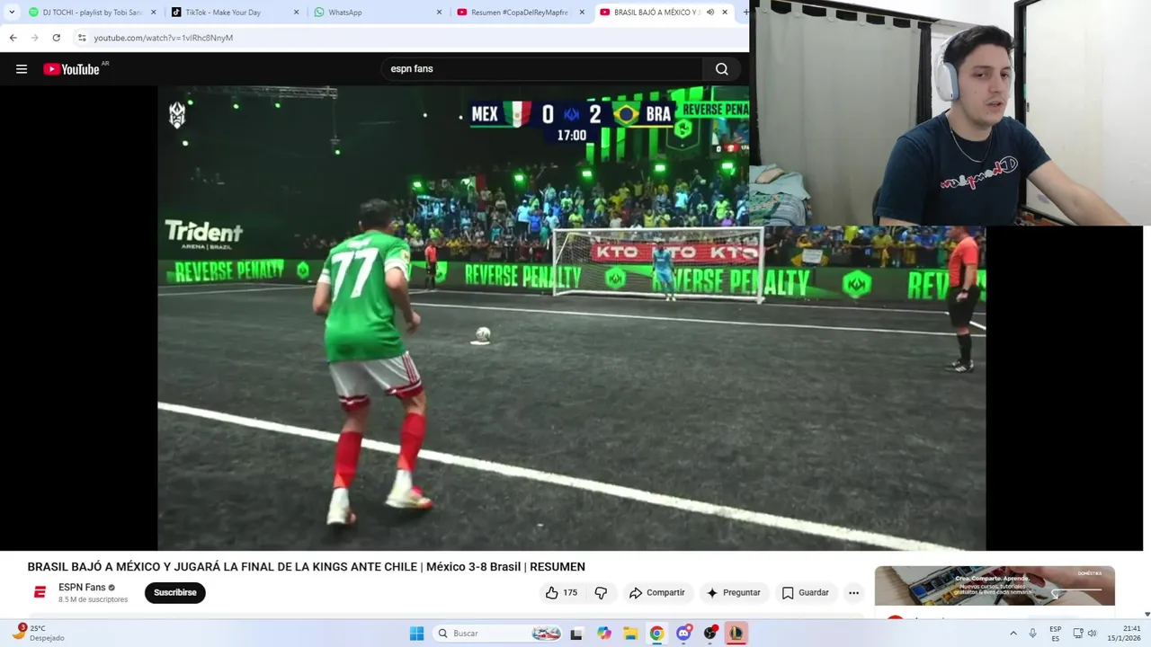The height and width of the screenshot is (647, 1151).
Task: Dislike the video with thumbs down
Action: click(601, 593)
